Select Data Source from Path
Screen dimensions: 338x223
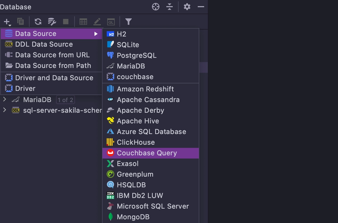click(52, 66)
